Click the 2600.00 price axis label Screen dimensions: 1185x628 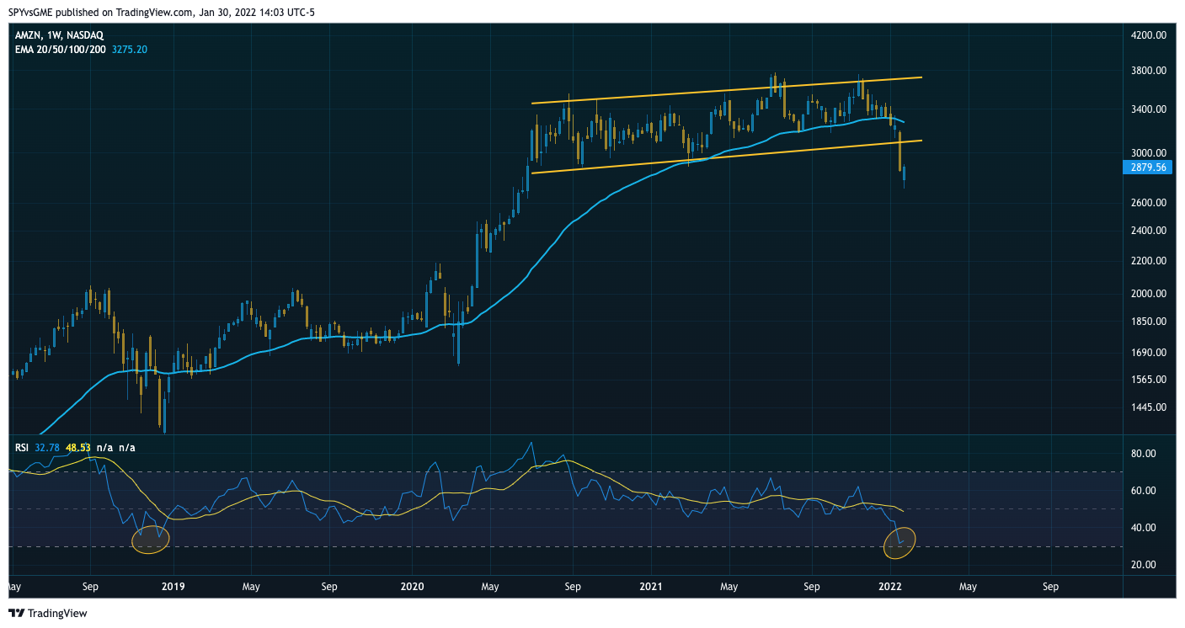click(1149, 203)
